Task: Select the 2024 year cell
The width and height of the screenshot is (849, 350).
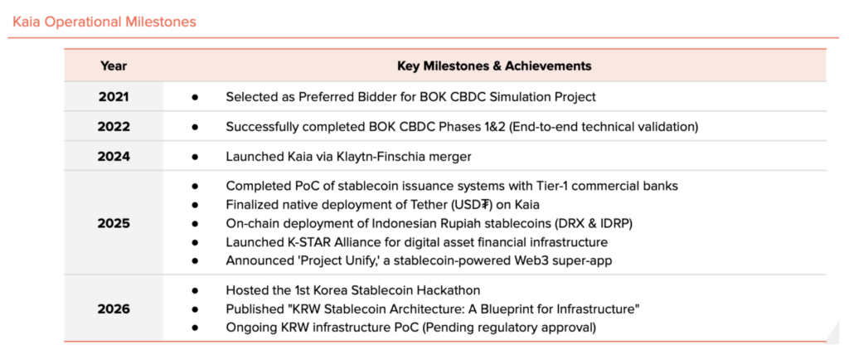Action: click(114, 157)
